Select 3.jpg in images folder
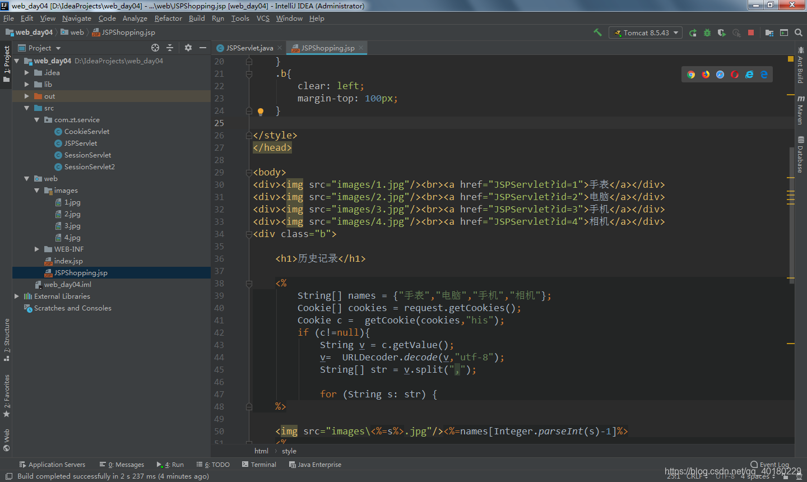 (x=72, y=226)
